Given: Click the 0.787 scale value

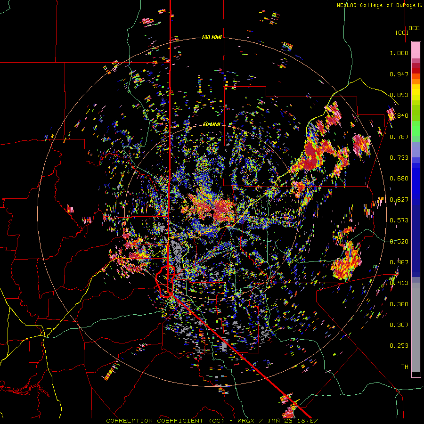Looking at the screenshot, I should (x=399, y=137).
